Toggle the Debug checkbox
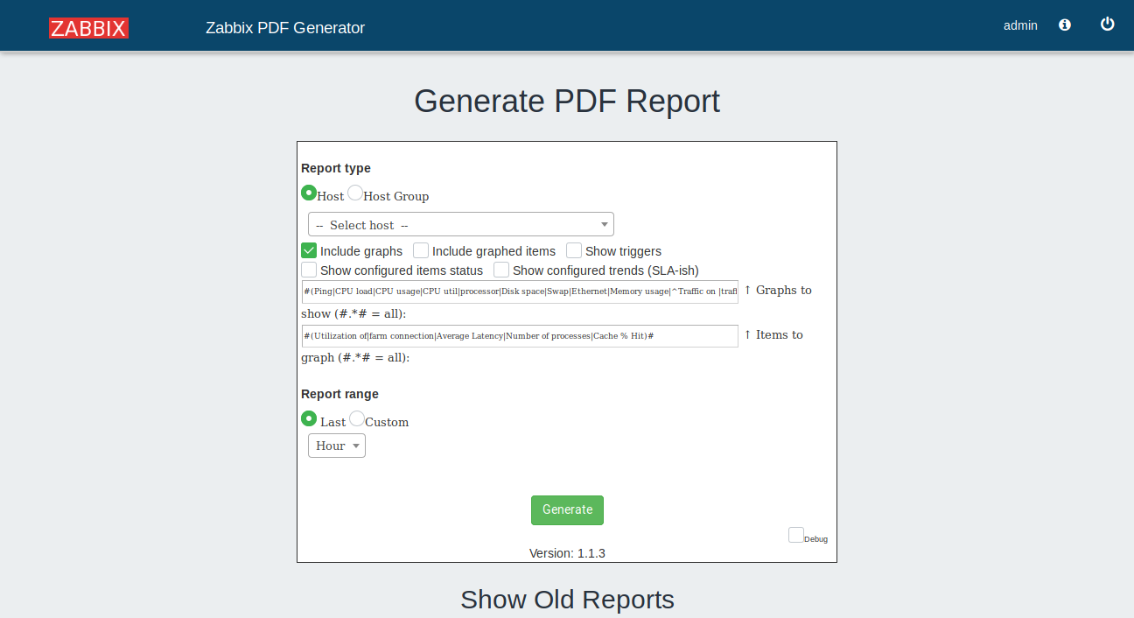This screenshot has width=1134, height=618. pyautogui.click(x=796, y=535)
